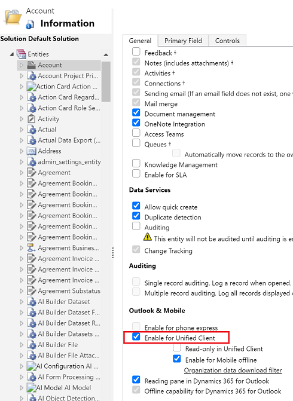Viewport: 293px width, 401px height.
Task: Click the panel splitter handle dots
Action: 112,253
